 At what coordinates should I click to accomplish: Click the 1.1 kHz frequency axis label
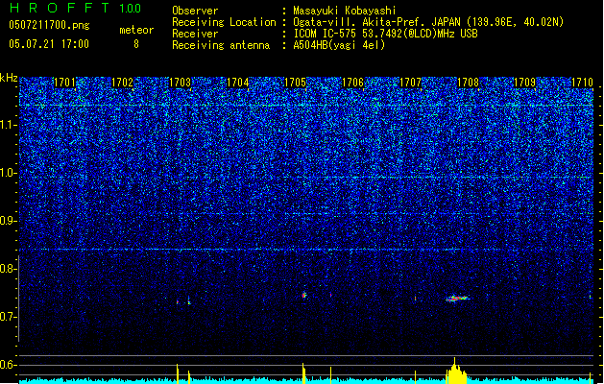pos(9,125)
